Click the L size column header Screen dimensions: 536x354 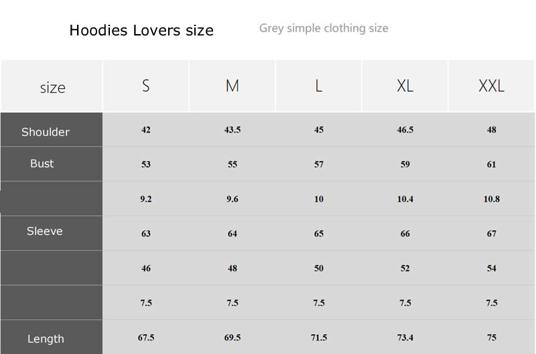319,86
